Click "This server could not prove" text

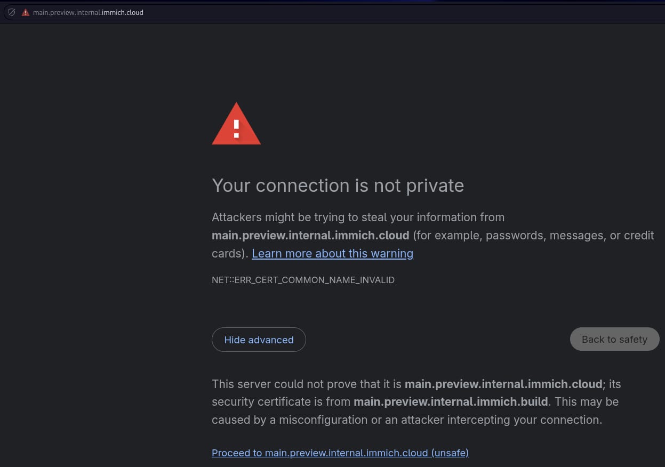point(307,384)
